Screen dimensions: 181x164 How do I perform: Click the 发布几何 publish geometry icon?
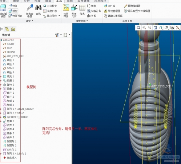tap(74, 11)
